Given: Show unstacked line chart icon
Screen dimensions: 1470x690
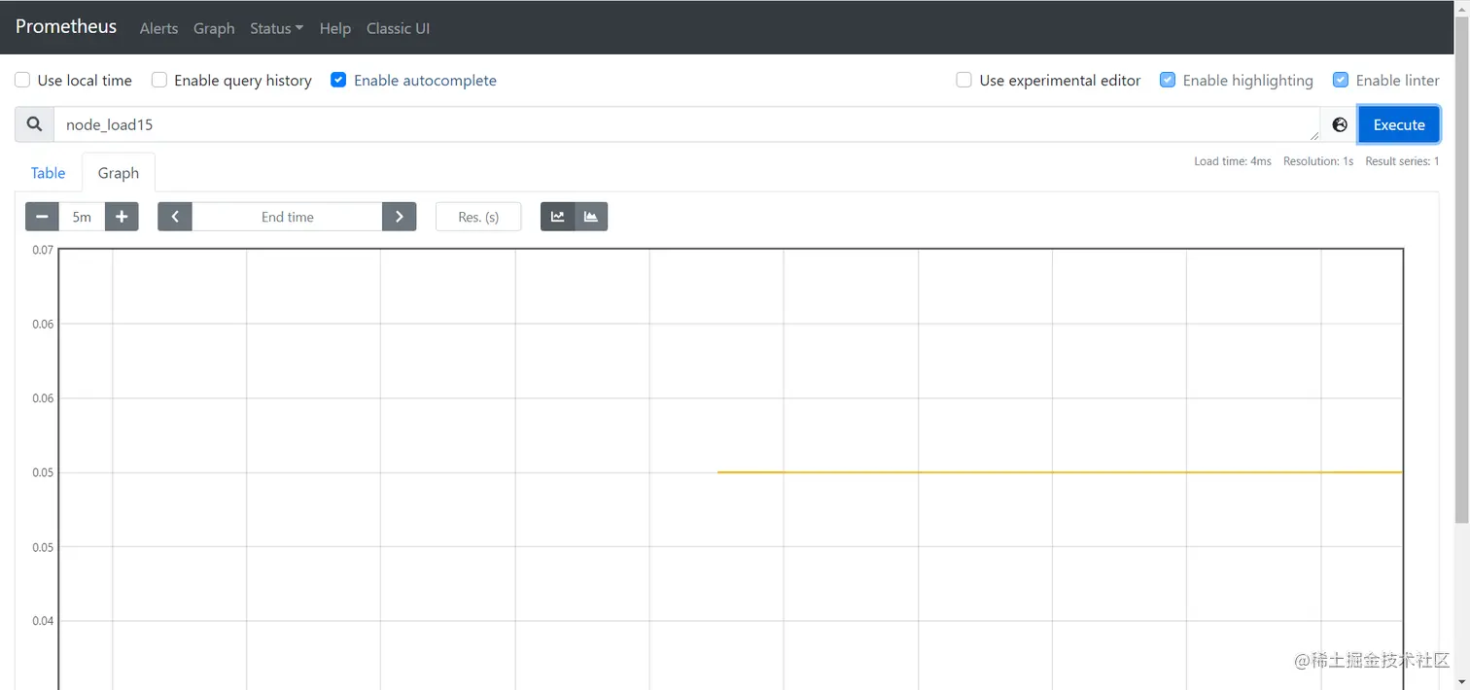Looking at the screenshot, I should [557, 217].
